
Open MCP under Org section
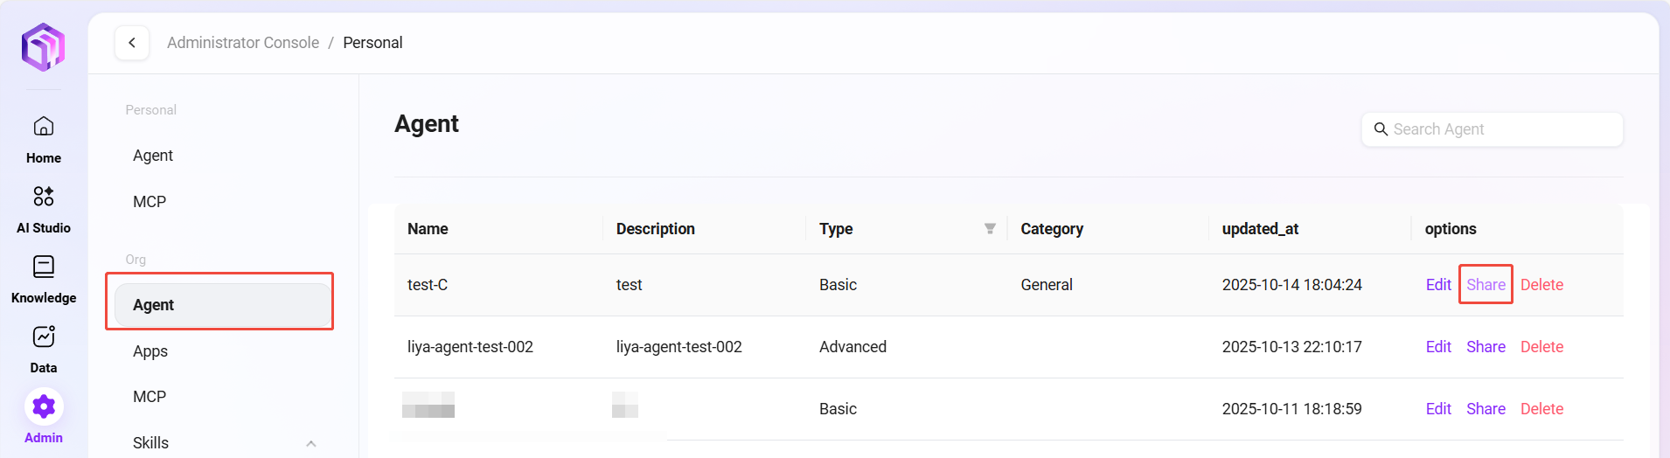point(150,397)
